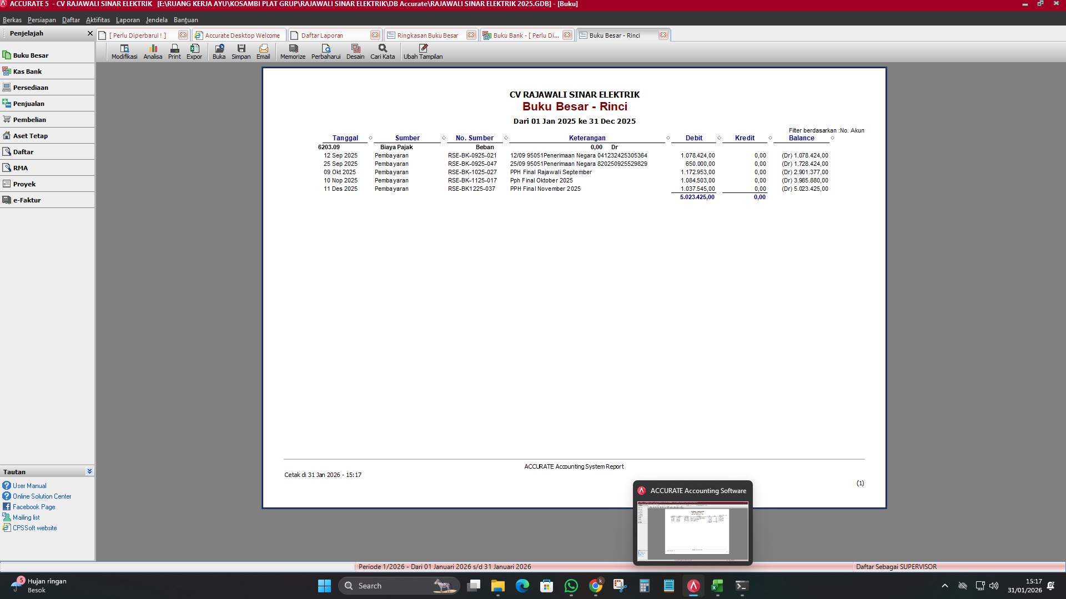1066x599 pixels.
Task: Show hidden icons in the system tray
Action: pos(944,585)
